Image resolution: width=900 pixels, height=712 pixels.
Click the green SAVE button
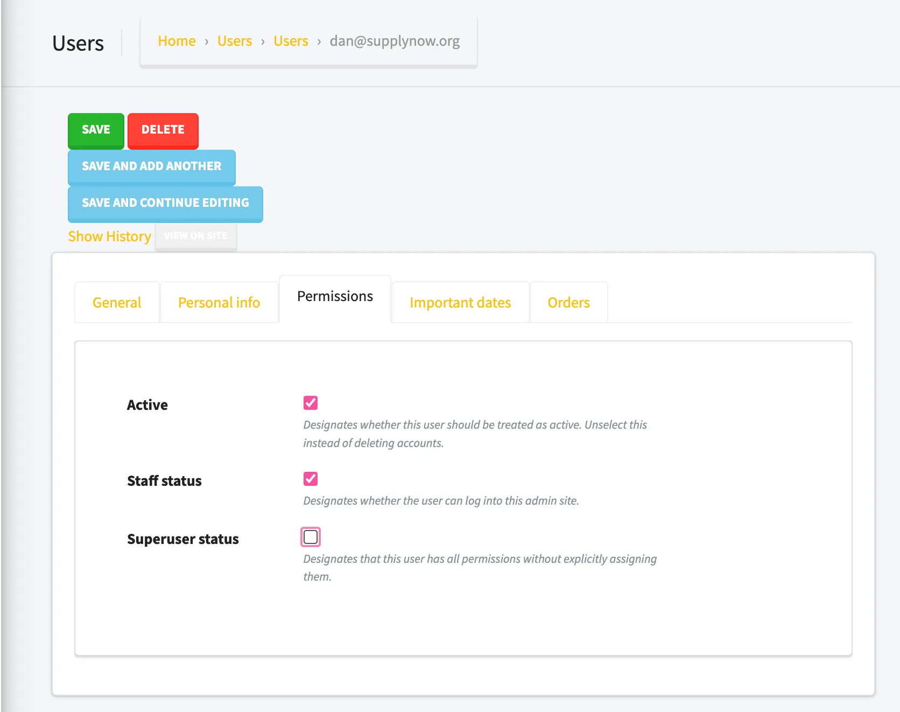tap(96, 130)
